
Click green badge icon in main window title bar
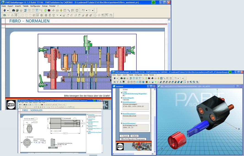[x=153, y=2]
